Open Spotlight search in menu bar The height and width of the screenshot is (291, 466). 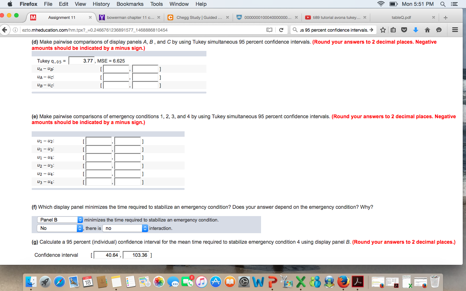tap(443, 4)
